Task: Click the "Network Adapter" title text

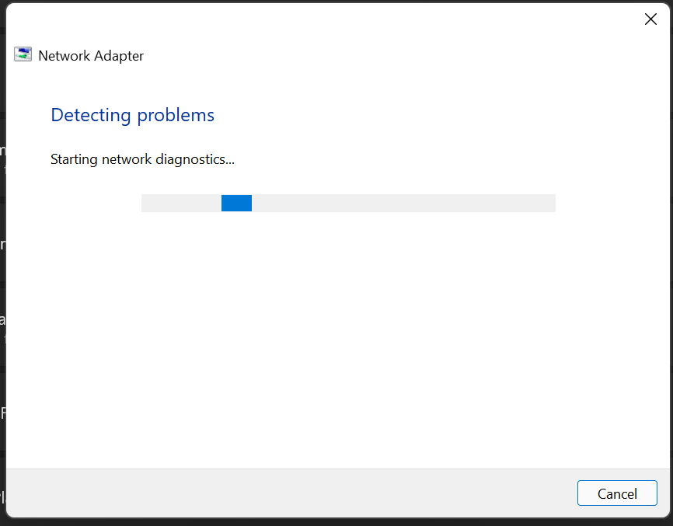Action: coord(91,56)
